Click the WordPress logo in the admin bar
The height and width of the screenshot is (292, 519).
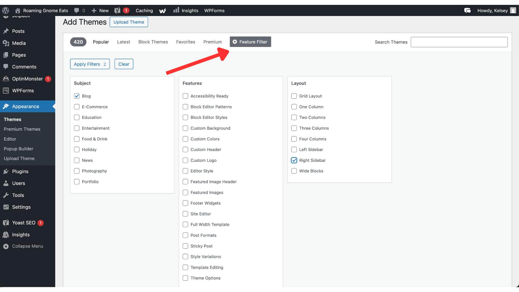6,10
